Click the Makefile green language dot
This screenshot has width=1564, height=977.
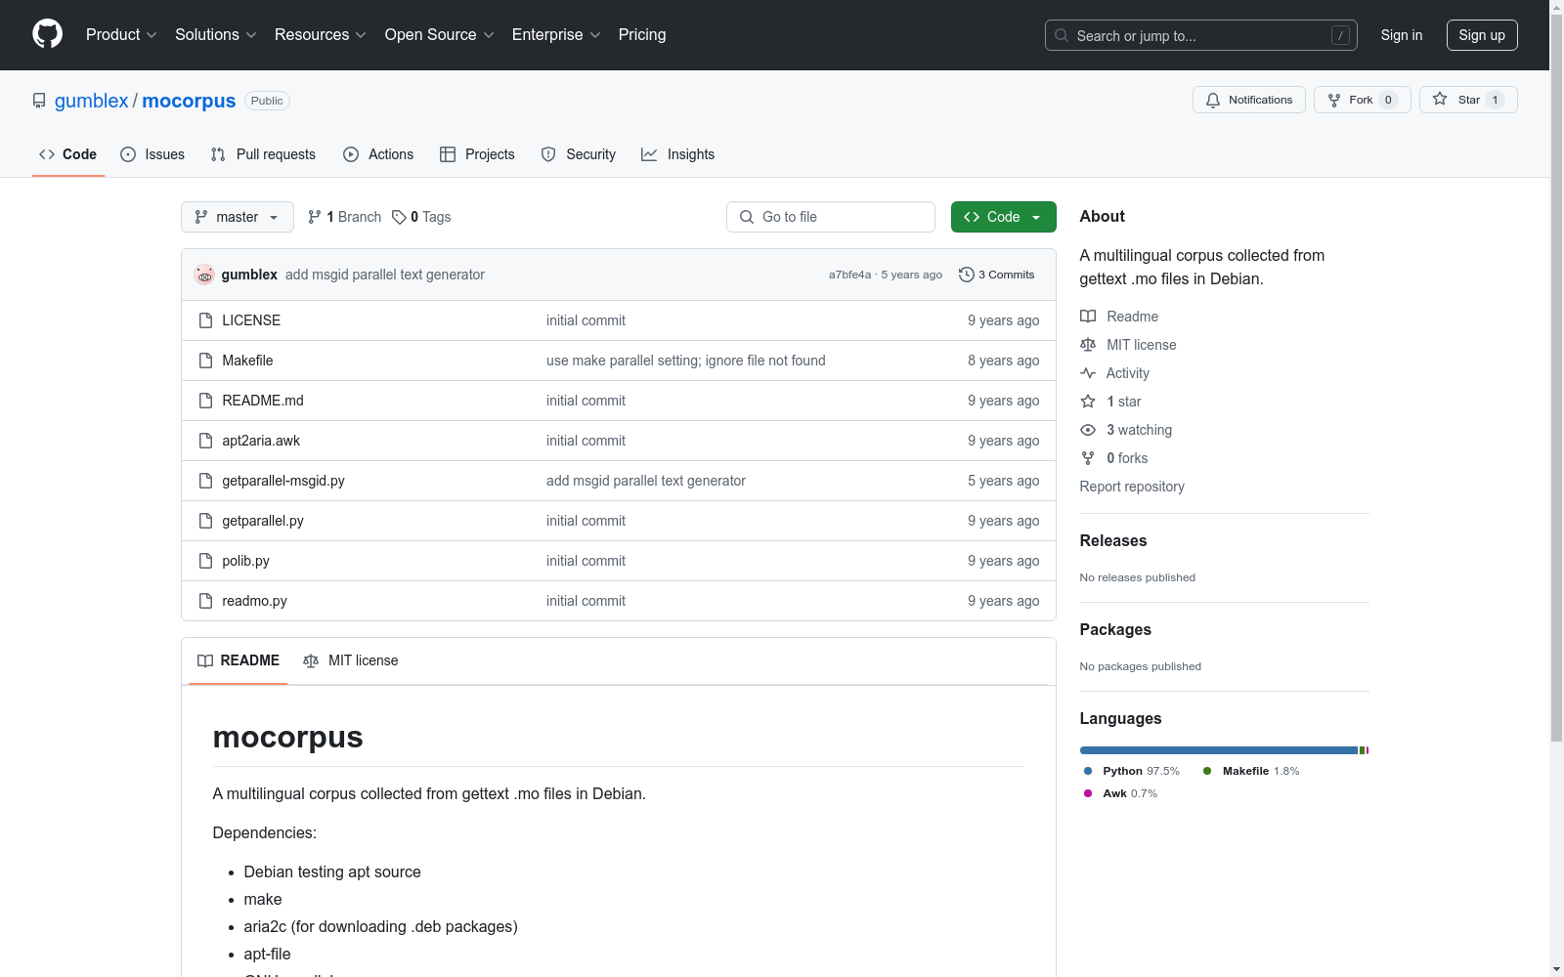1207,771
